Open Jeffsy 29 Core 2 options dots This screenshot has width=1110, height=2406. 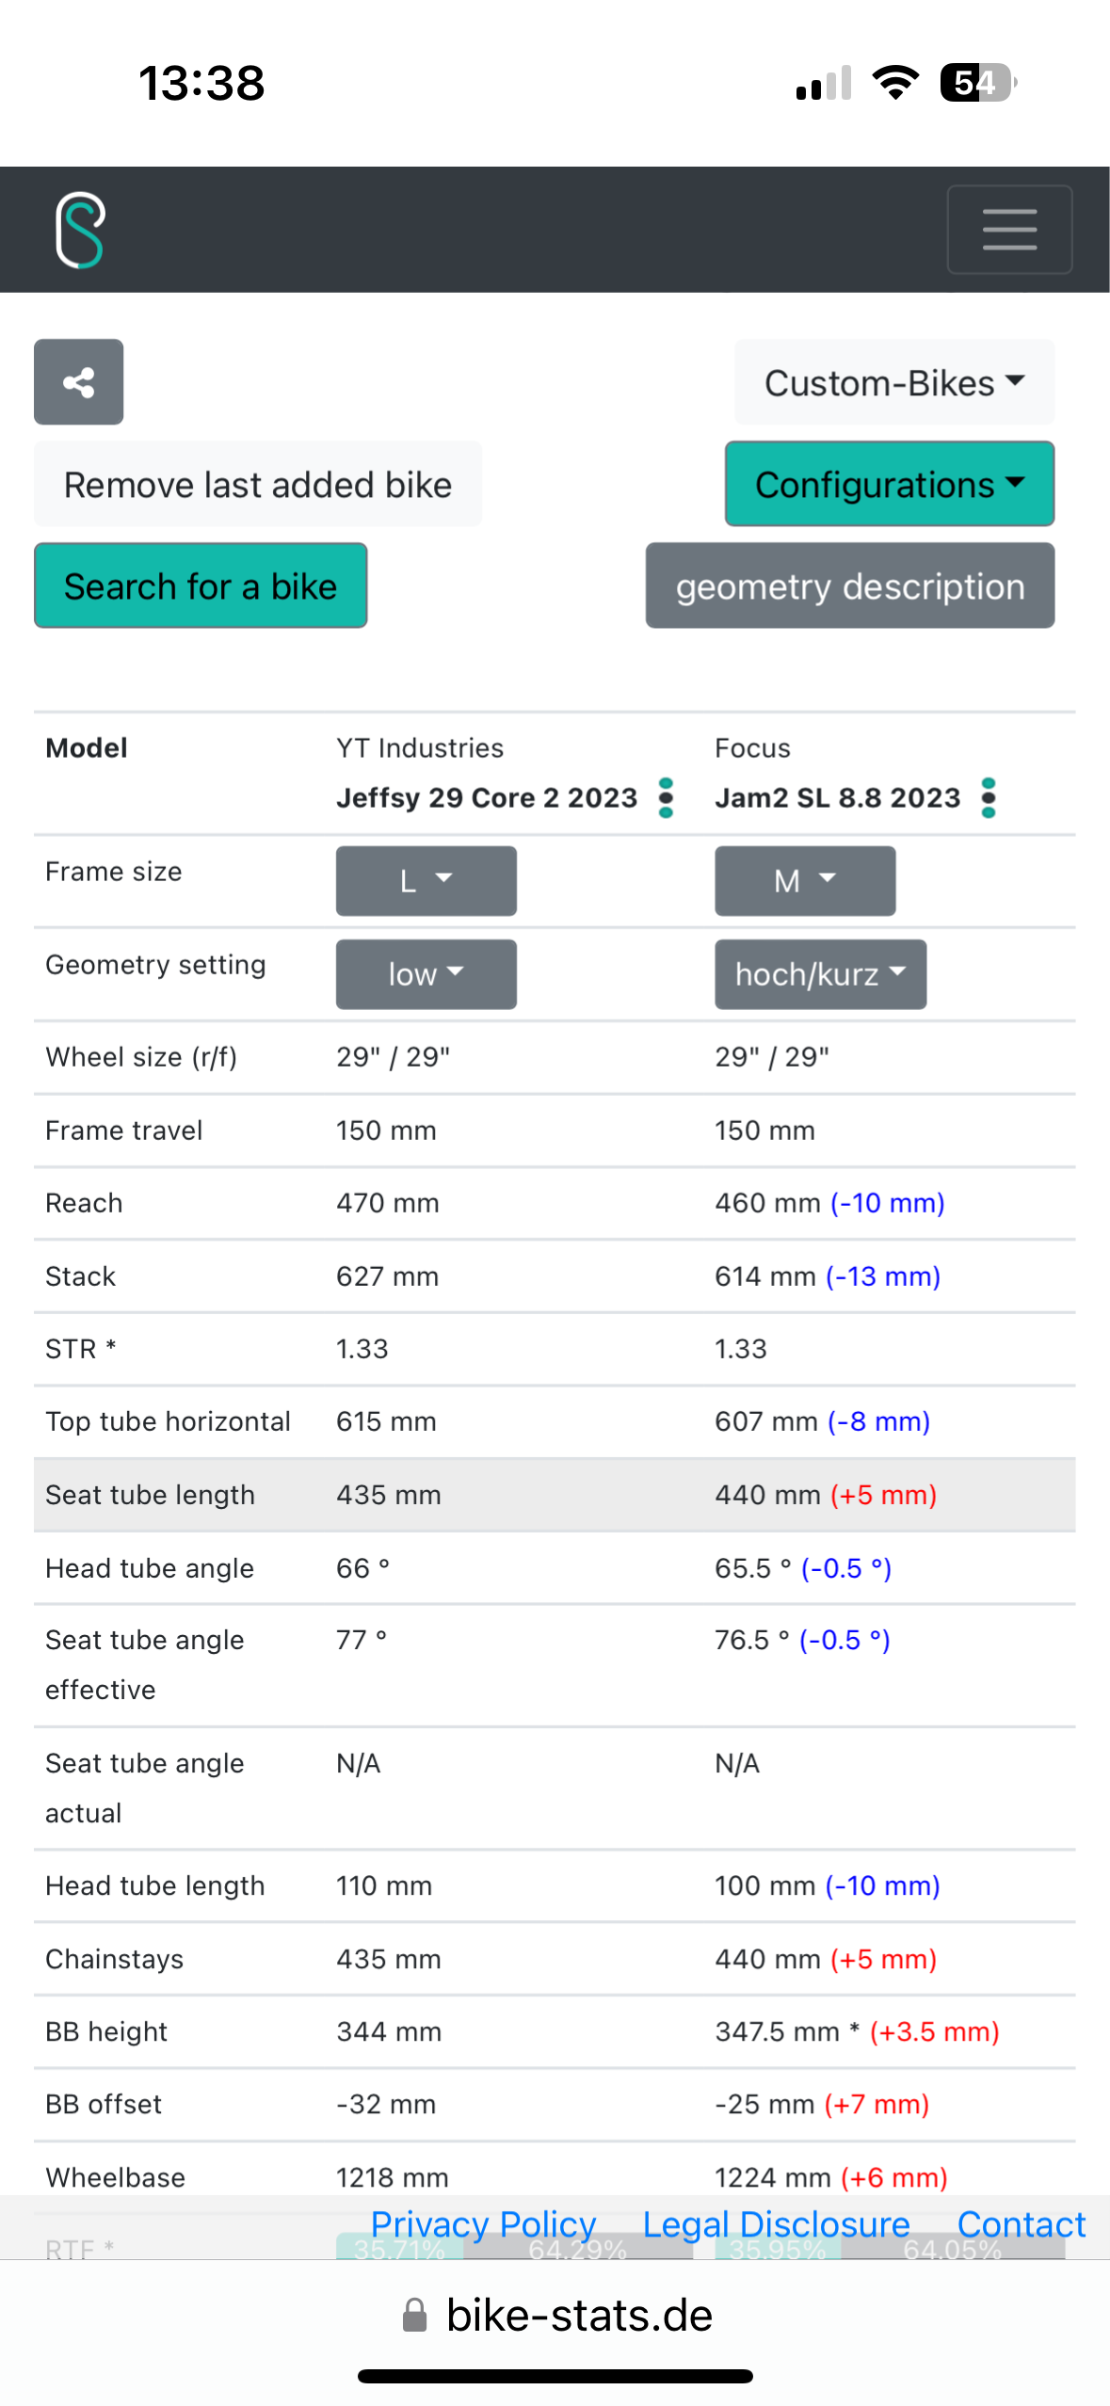coord(666,797)
